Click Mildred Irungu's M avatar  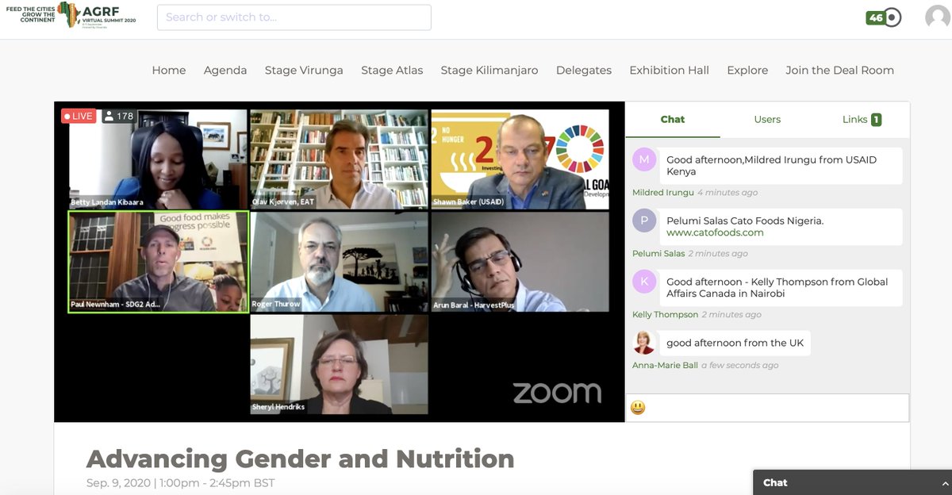point(644,159)
